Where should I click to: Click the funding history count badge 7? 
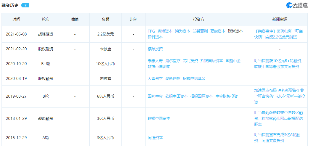pyautogui.click(x=25, y=5)
